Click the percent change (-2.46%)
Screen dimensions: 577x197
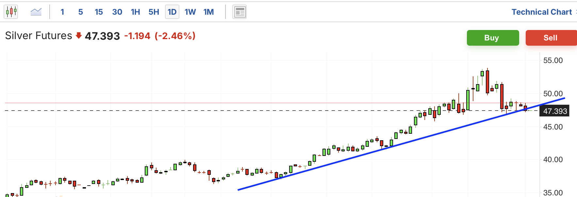[x=175, y=36]
